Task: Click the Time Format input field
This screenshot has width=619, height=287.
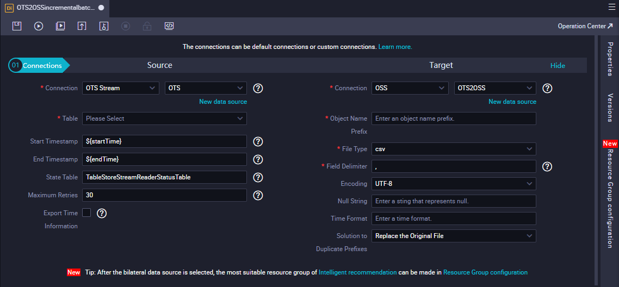Action: point(454,219)
